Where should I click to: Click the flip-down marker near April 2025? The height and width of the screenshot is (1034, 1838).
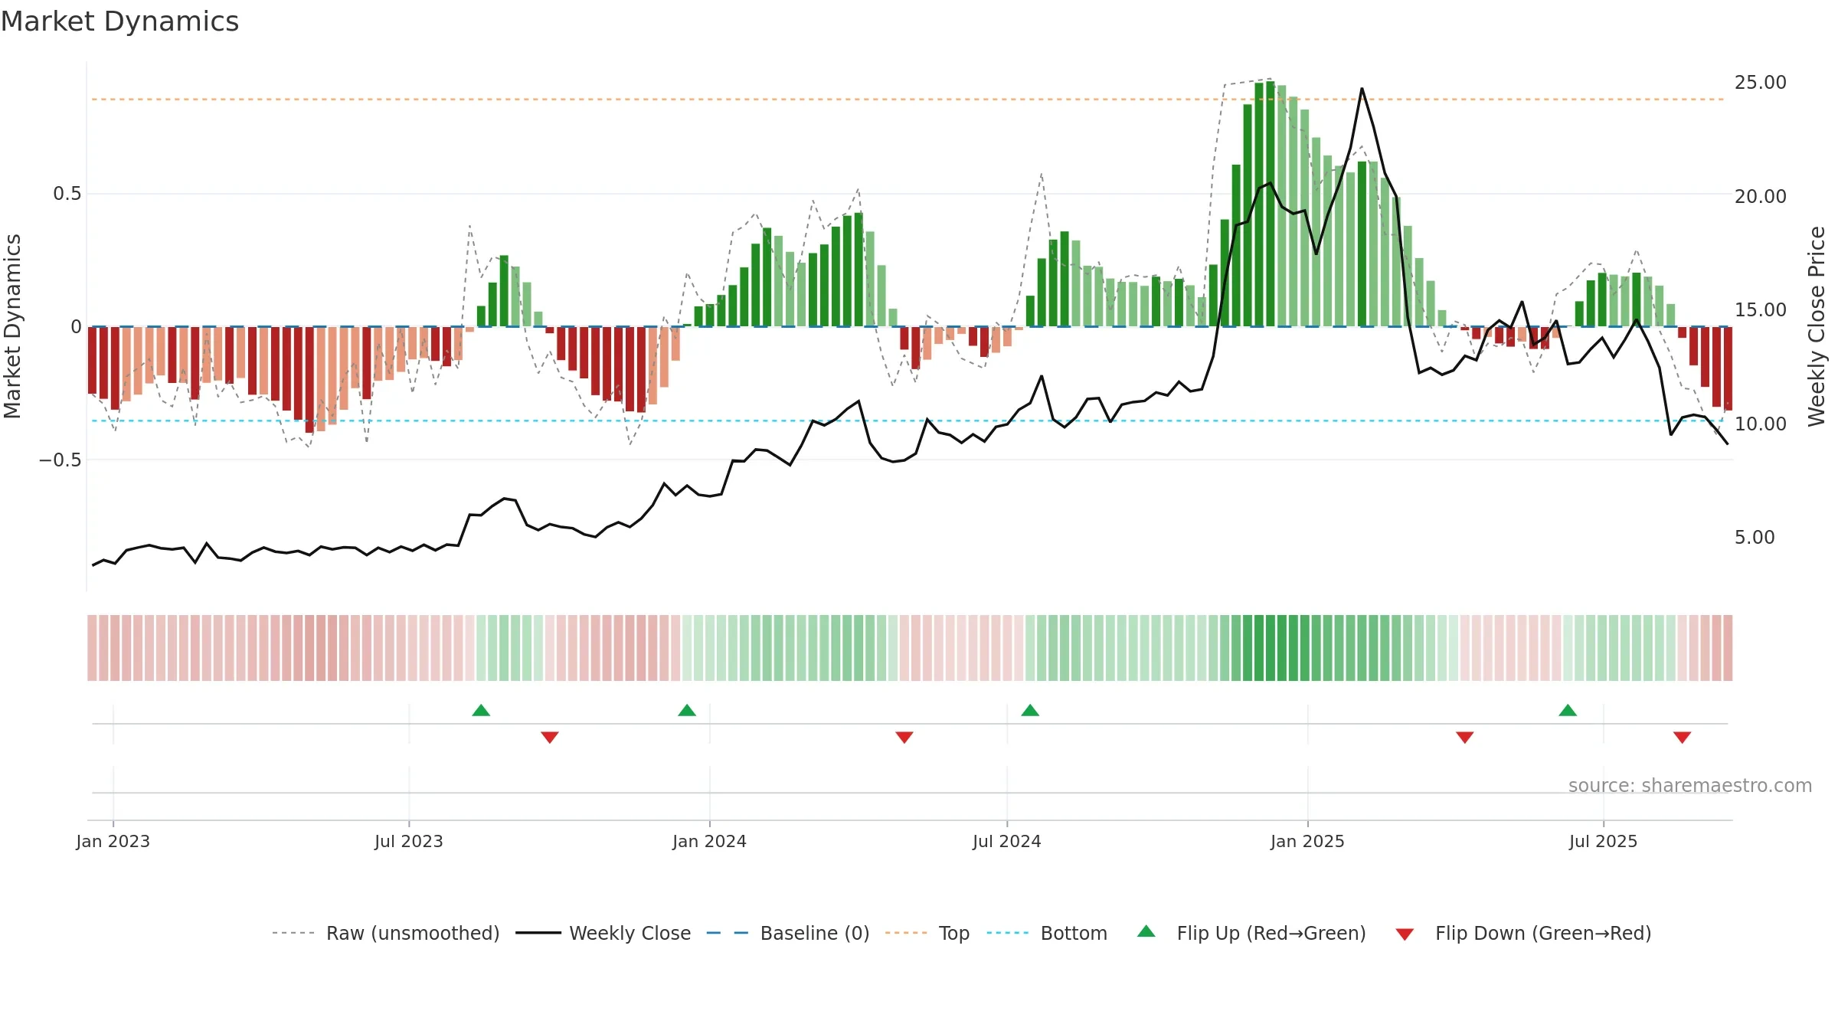coord(1465,738)
